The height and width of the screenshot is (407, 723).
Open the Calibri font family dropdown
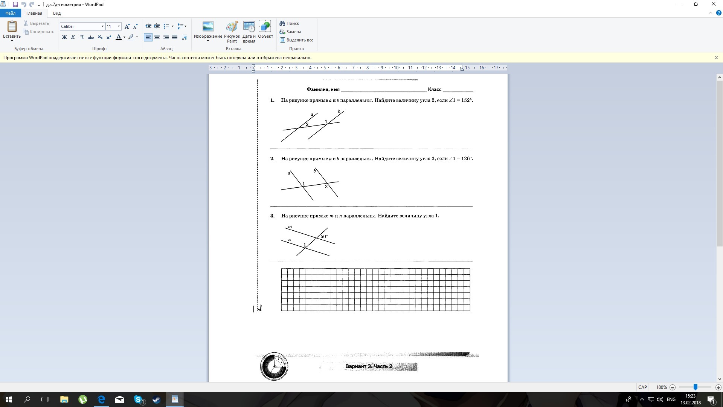tap(102, 26)
